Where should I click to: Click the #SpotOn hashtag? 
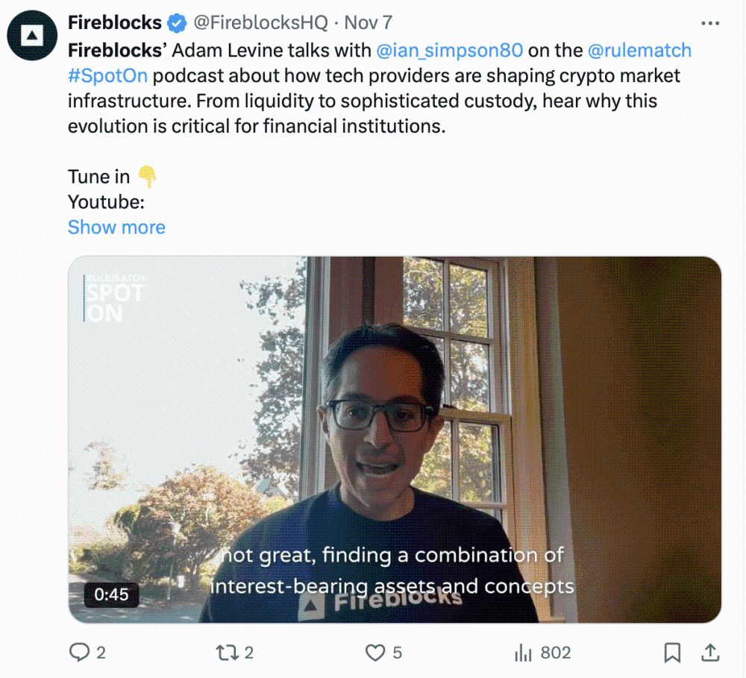click(x=107, y=75)
